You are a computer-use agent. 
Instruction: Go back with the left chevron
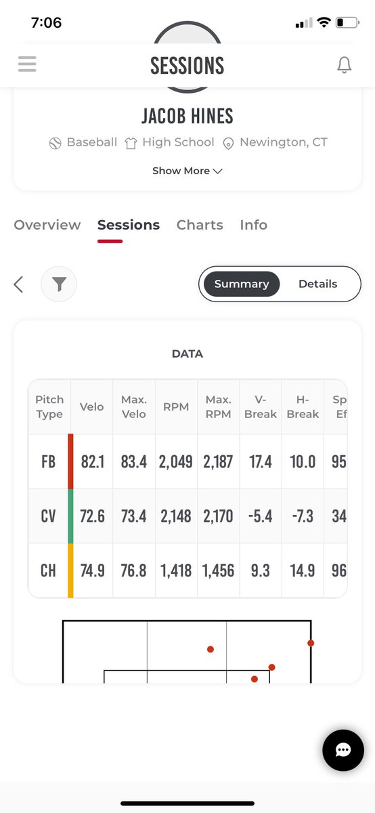[19, 285]
